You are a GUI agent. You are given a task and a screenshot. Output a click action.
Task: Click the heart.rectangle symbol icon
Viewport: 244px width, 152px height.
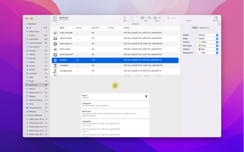pos(55,33)
